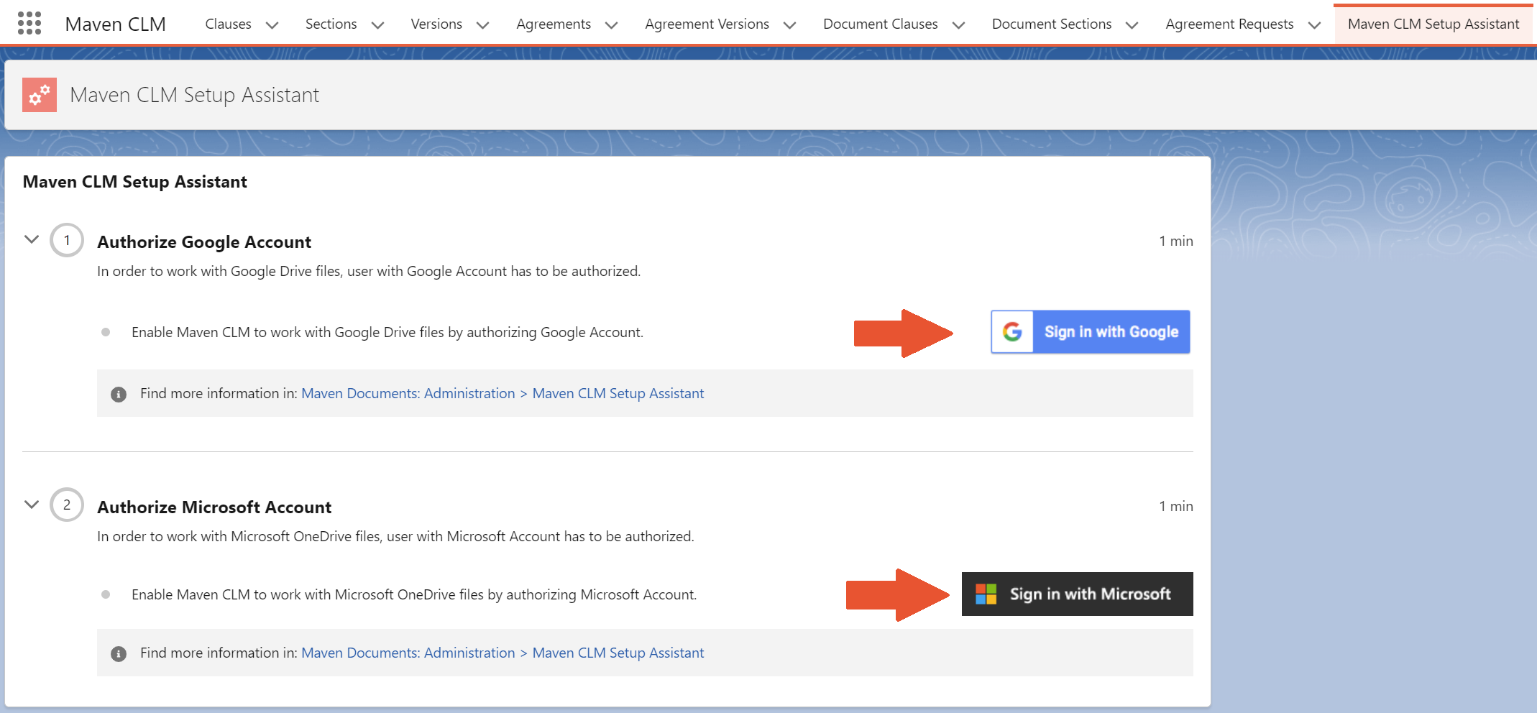Click step 2 circle indicator
Image resolution: width=1537 pixels, height=713 pixels.
67,505
